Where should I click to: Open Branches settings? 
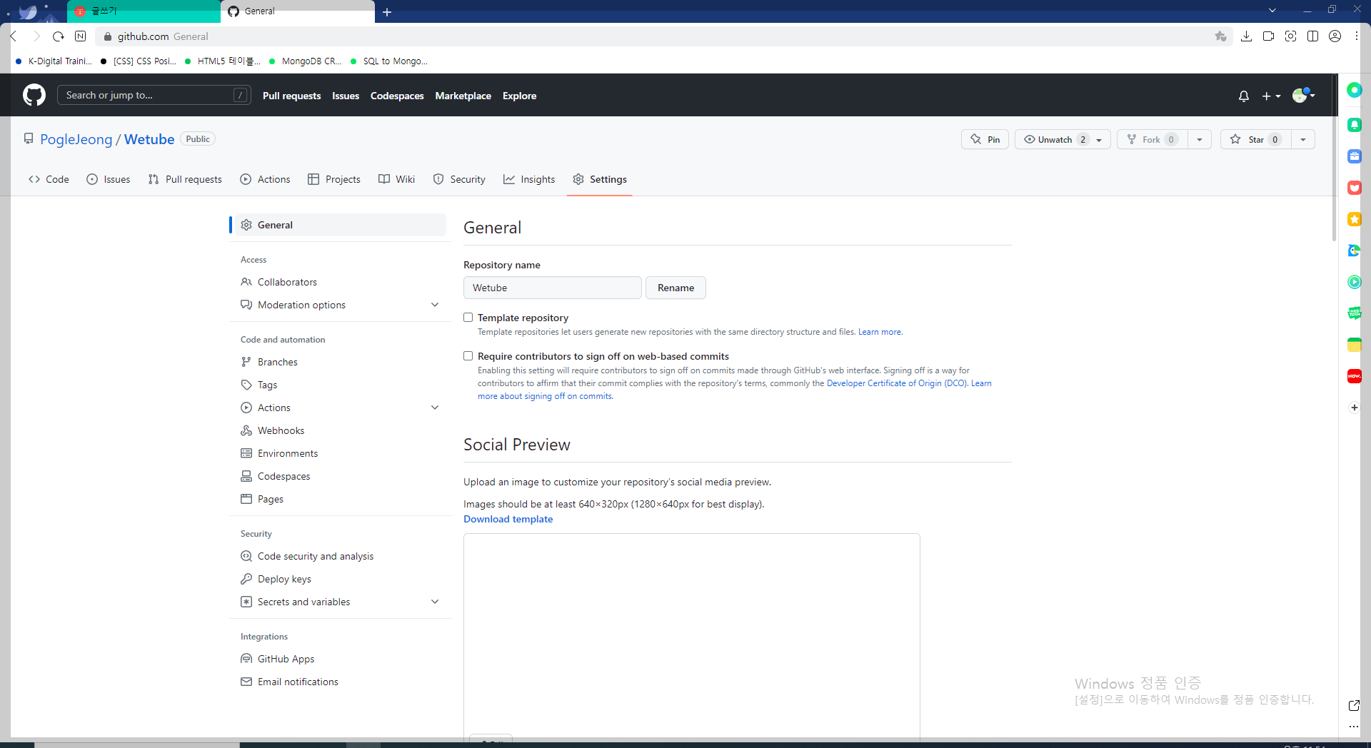click(341, 362)
